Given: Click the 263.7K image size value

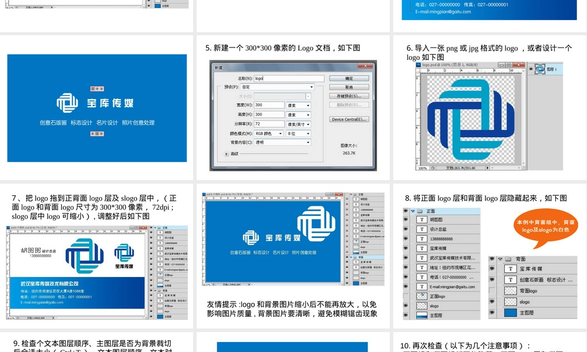Looking at the screenshot, I should tap(349, 153).
